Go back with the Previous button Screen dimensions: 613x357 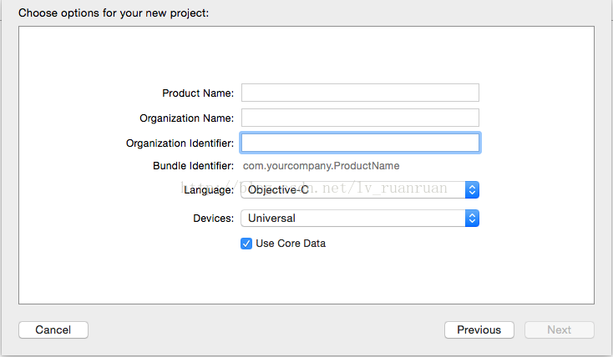click(479, 329)
